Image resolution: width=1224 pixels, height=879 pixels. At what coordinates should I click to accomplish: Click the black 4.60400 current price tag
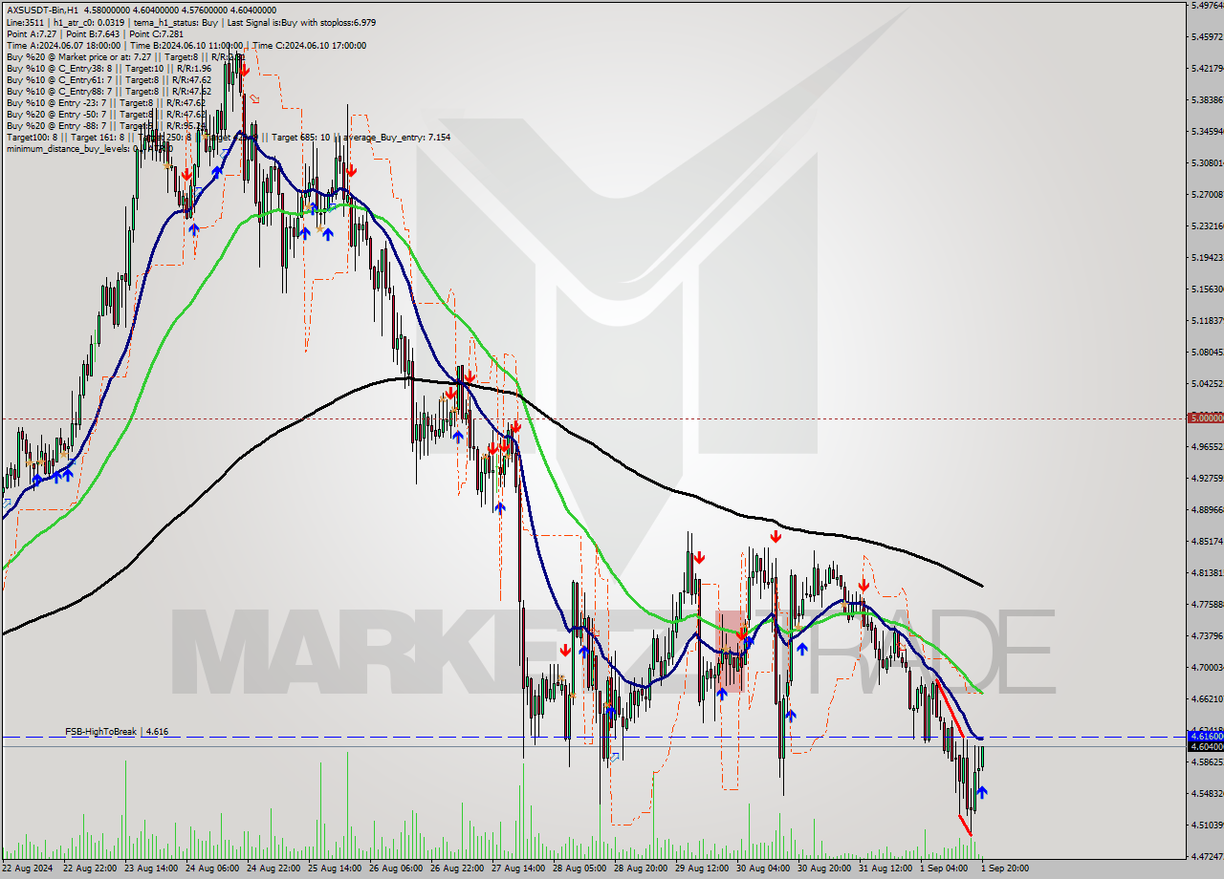tap(1204, 747)
